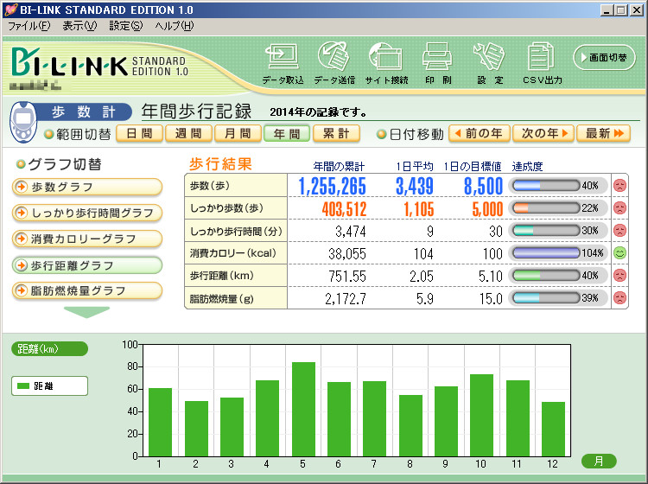Click the 歩行距離 40% progress bar
Screen dimensions: 648x484
[x=546, y=275]
